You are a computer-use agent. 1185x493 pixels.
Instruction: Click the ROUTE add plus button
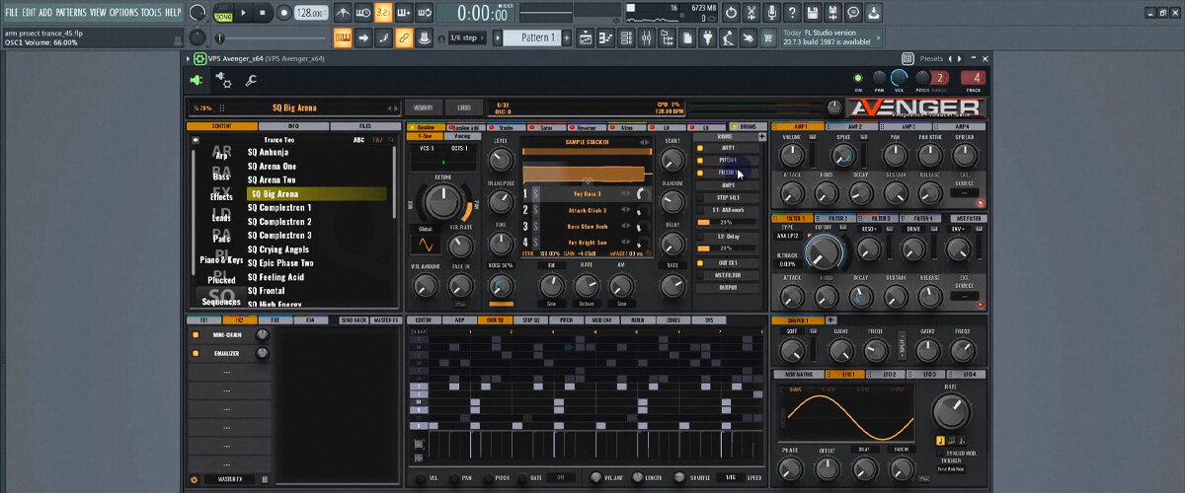[761, 137]
